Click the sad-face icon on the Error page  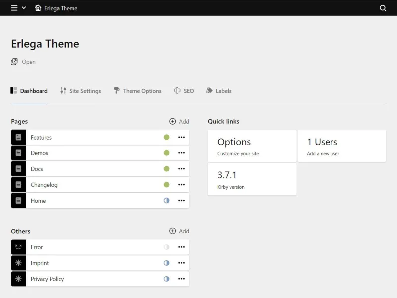click(18, 247)
